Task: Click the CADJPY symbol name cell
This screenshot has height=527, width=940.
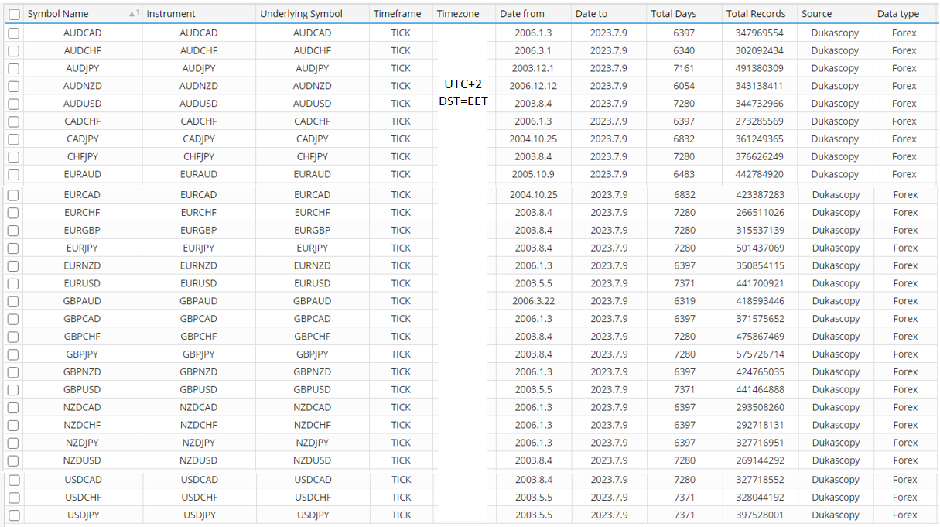Action: [83, 139]
